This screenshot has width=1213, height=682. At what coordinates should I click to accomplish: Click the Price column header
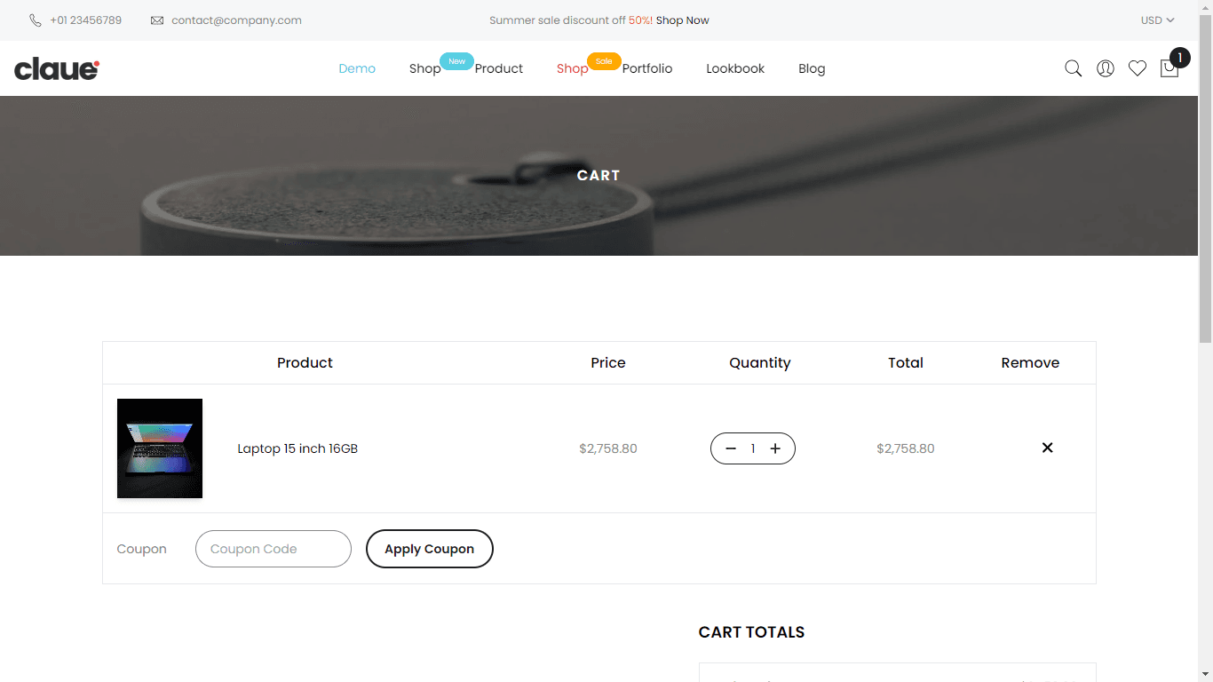[x=608, y=362]
